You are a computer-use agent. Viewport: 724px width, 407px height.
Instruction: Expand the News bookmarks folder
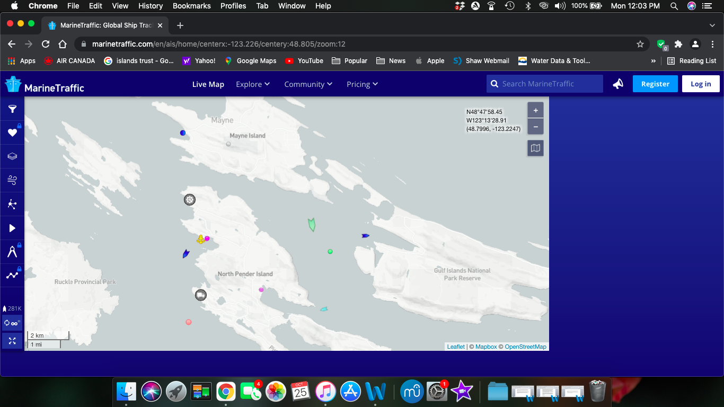[x=391, y=61]
